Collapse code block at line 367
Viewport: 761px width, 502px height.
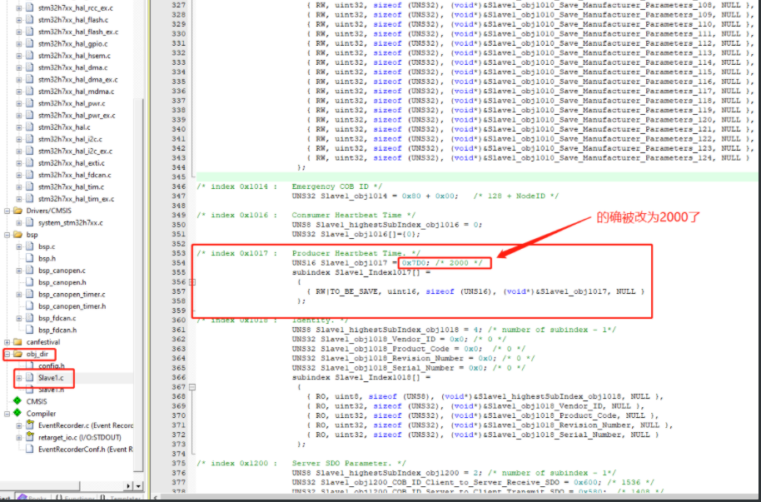point(192,387)
